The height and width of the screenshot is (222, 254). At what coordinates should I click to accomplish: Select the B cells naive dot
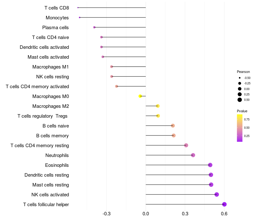click(x=173, y=126)
